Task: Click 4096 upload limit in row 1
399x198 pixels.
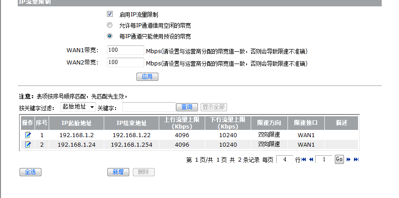Action: [182, 135]
